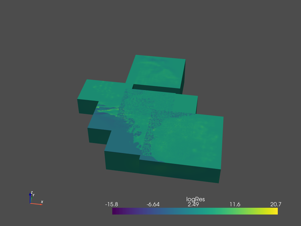Click the blue Z axis arrow

point(30,195)
